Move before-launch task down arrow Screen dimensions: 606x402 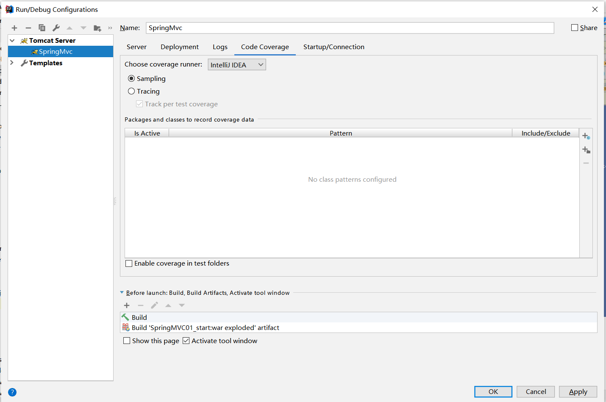[x=182, y=305]
